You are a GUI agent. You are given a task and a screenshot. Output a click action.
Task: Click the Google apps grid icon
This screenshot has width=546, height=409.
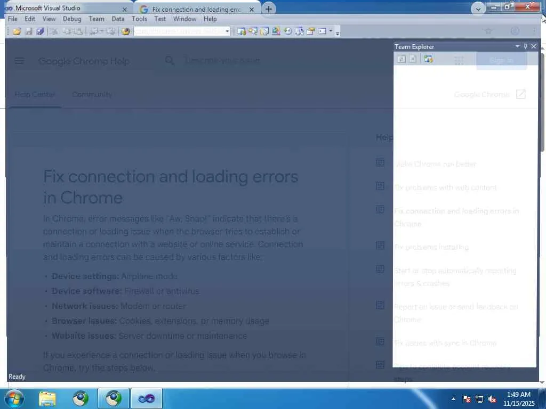click(459, 61)
